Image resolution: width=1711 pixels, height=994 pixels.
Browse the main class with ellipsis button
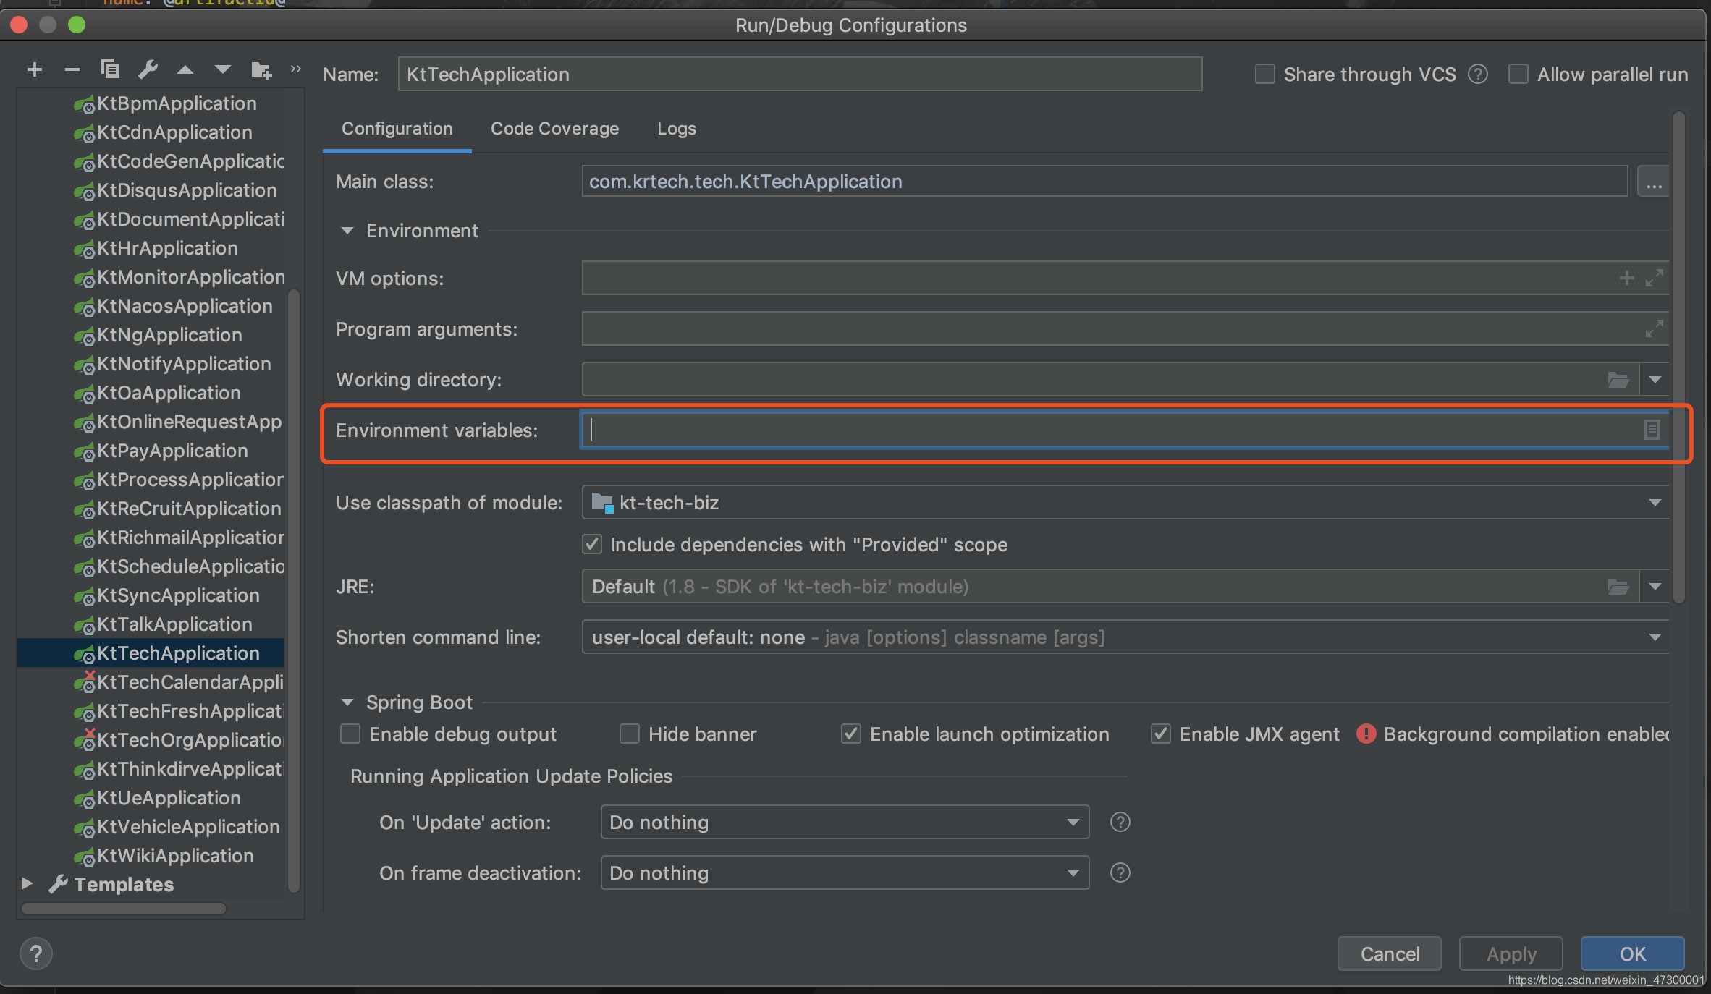(x=1654, y=182)
